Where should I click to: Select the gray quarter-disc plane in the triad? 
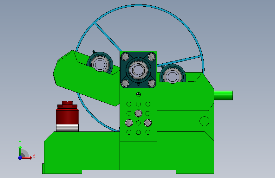tap(25, 153)
